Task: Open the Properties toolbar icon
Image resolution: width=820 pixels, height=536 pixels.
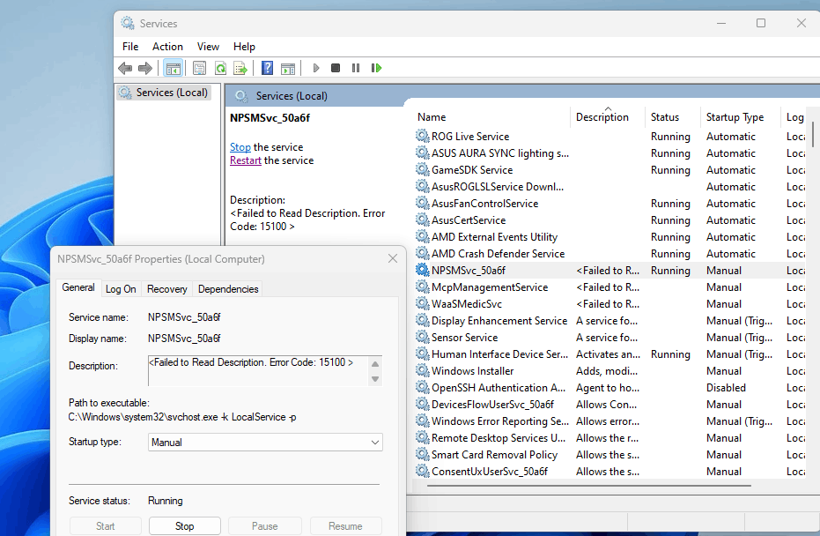Action: 199,68
